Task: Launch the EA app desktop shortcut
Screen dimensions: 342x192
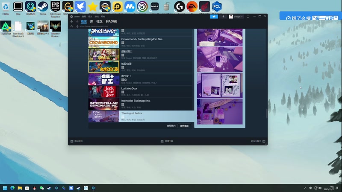Action: 192,6
